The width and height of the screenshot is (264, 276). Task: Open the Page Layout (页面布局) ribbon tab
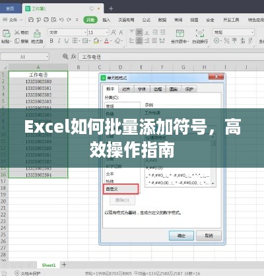[x=126, y=20]
